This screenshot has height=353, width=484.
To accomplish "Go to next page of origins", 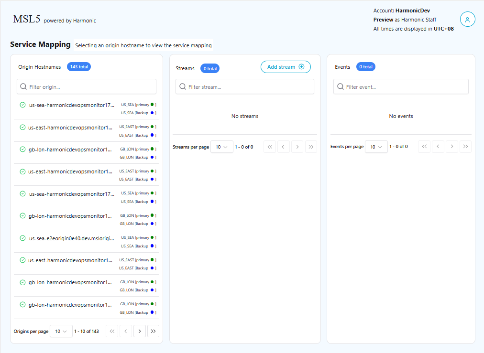I will click(140, 331).
